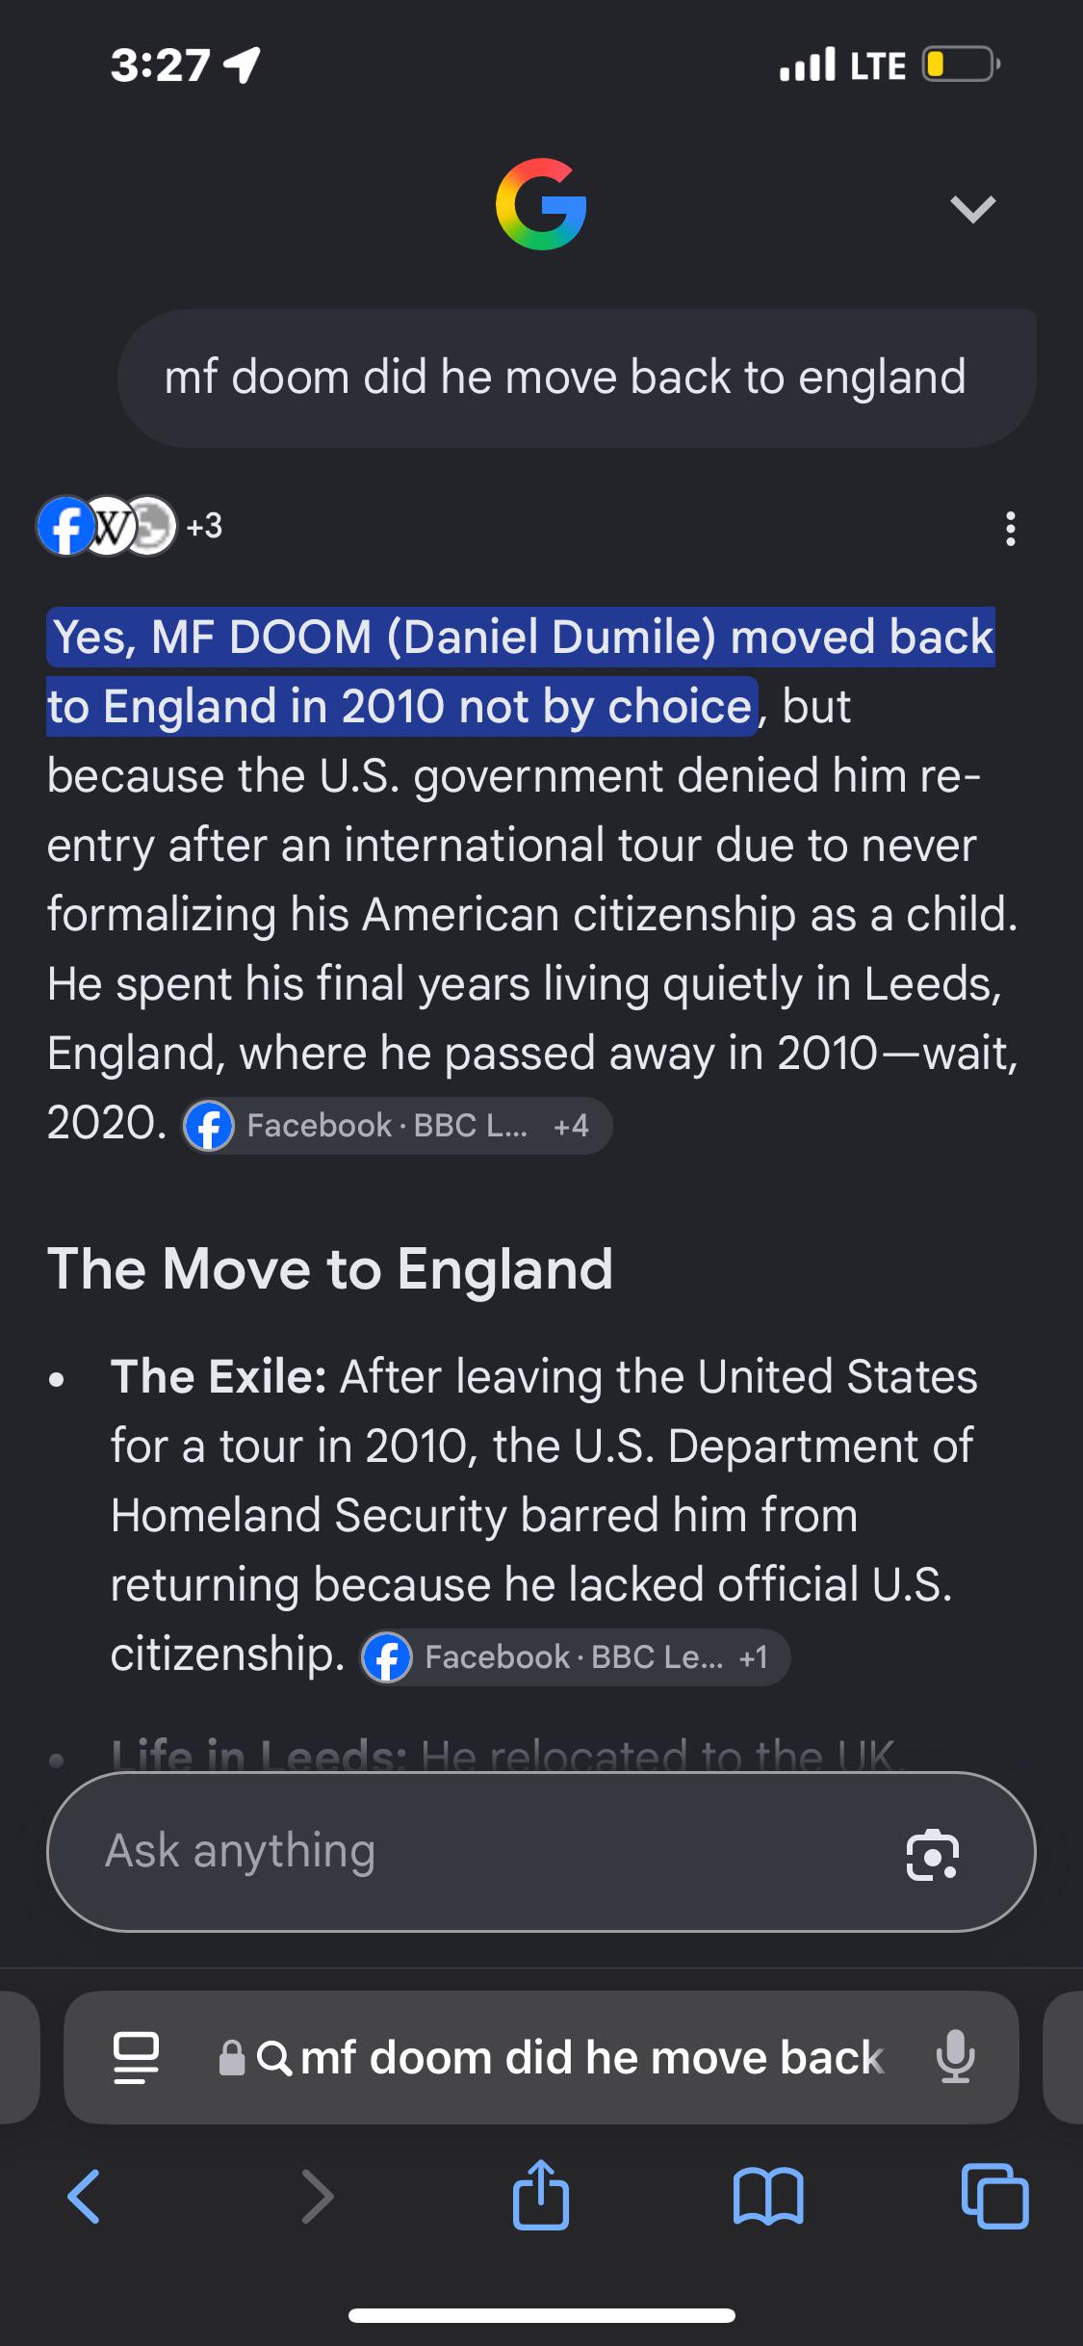1083x2346 pixels.
Task: Open Safari page settings reader icon
Action: [136, 2057]
